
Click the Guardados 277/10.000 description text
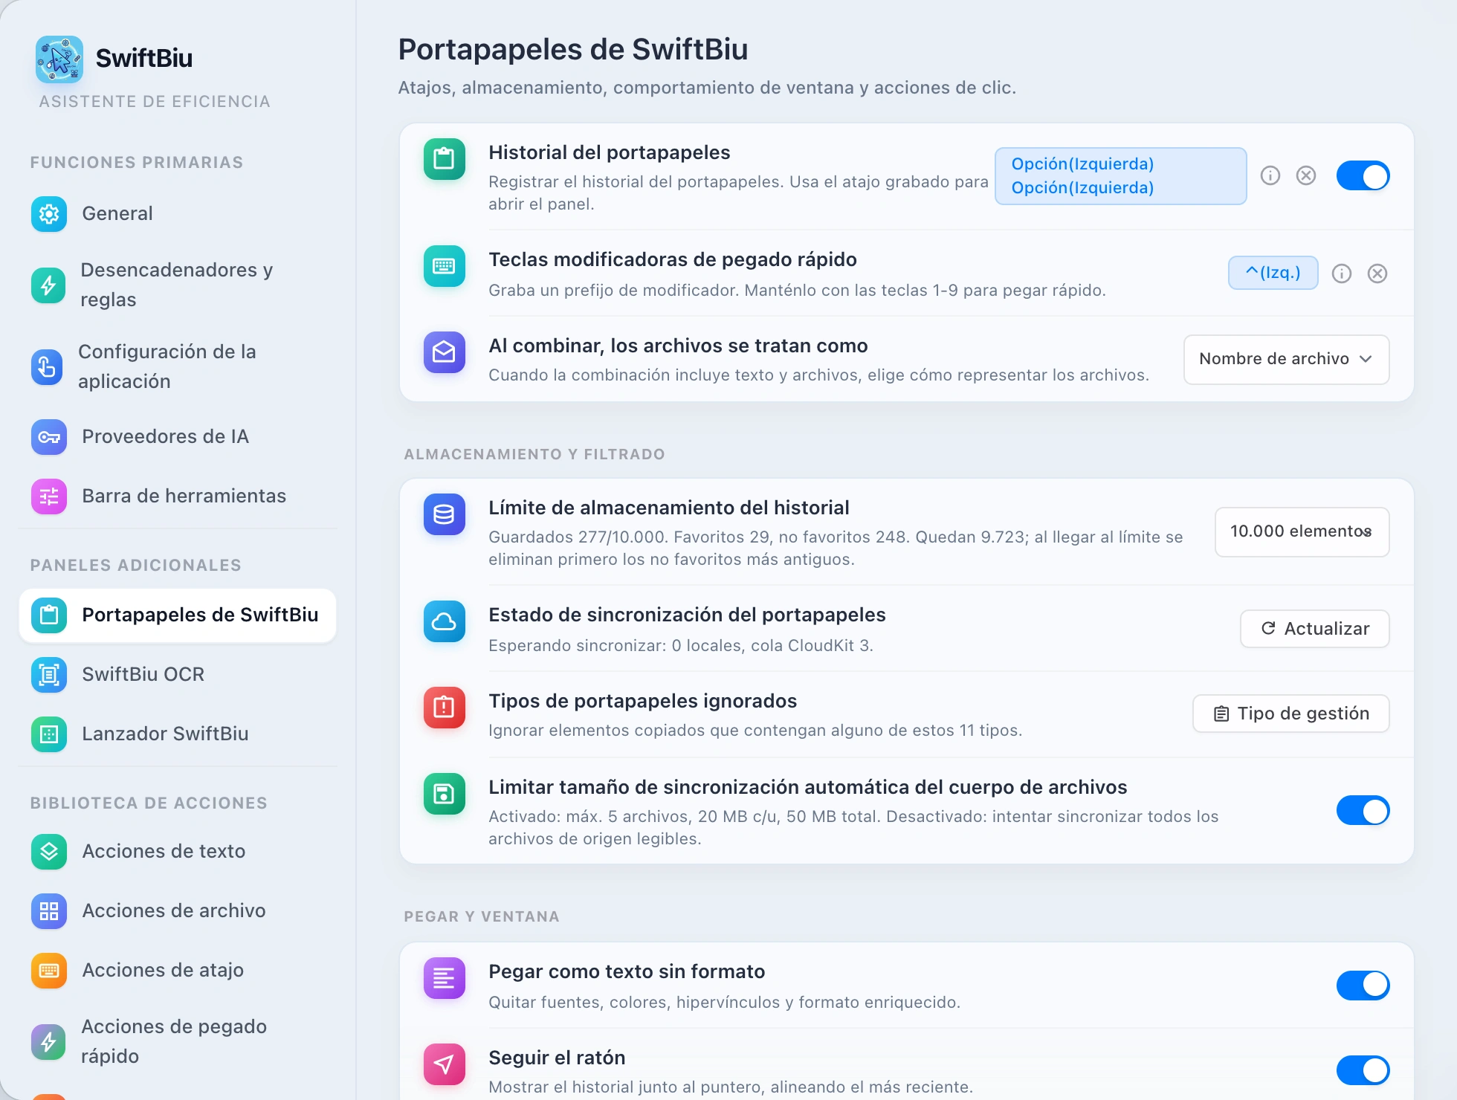click(836, 549)
